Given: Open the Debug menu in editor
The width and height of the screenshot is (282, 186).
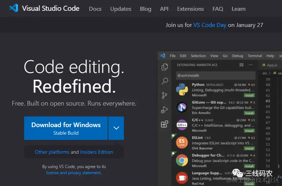Looking at the screenshot, I should (x=237, y=56).
